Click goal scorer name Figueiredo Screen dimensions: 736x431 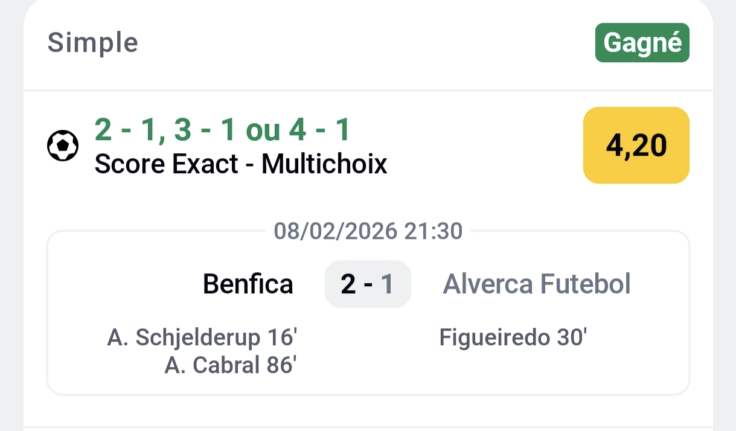pos(493,338)
